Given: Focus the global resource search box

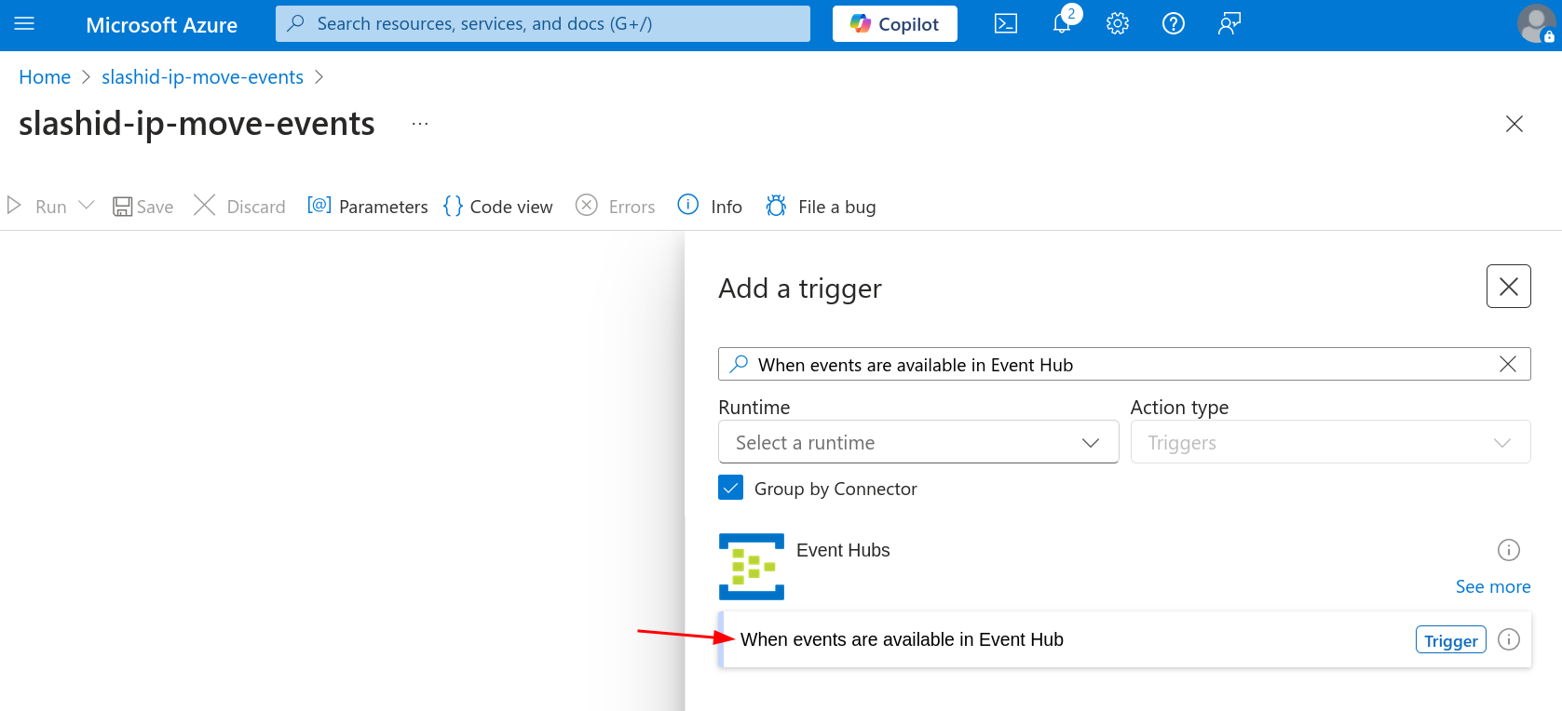Looking at the screenshot, I should pyautogui.click(x=543, y=24).
